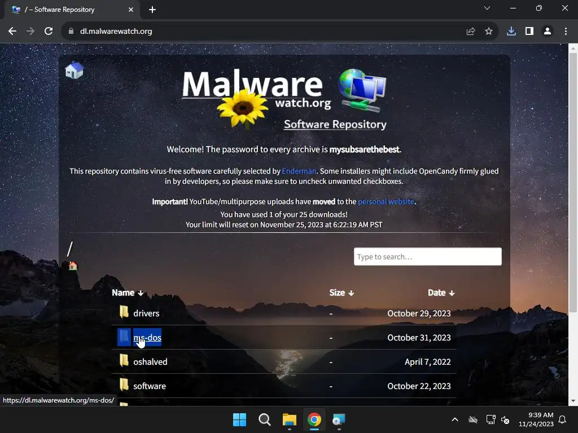This screenshot has height=433, width=578.
Task: Open Chrome three-dot menu
Action: click(x=566, y=32)
